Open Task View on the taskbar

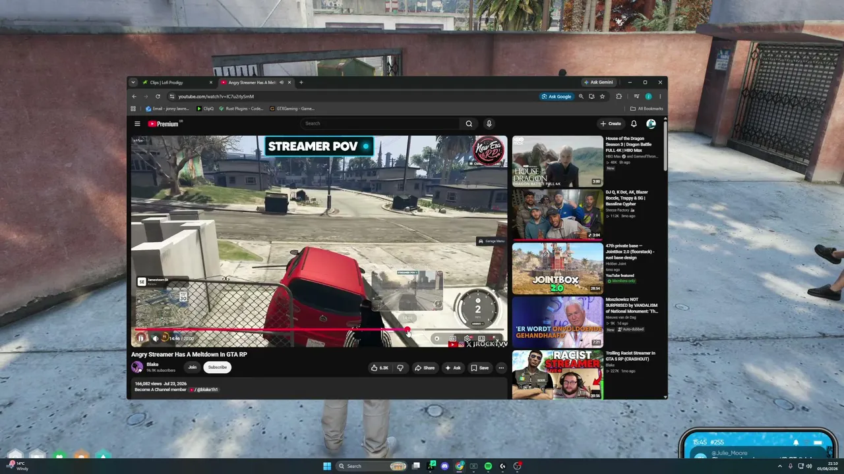pos(416,466)
